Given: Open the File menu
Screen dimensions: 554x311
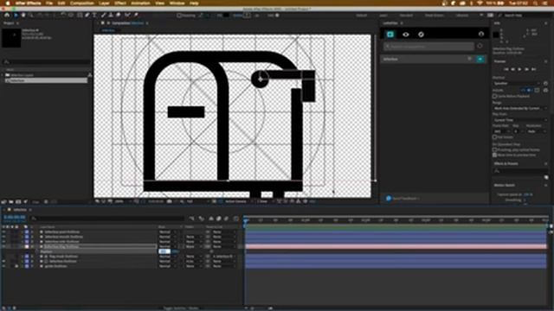Looking at the screenshot, I should [x=49, y=3].
